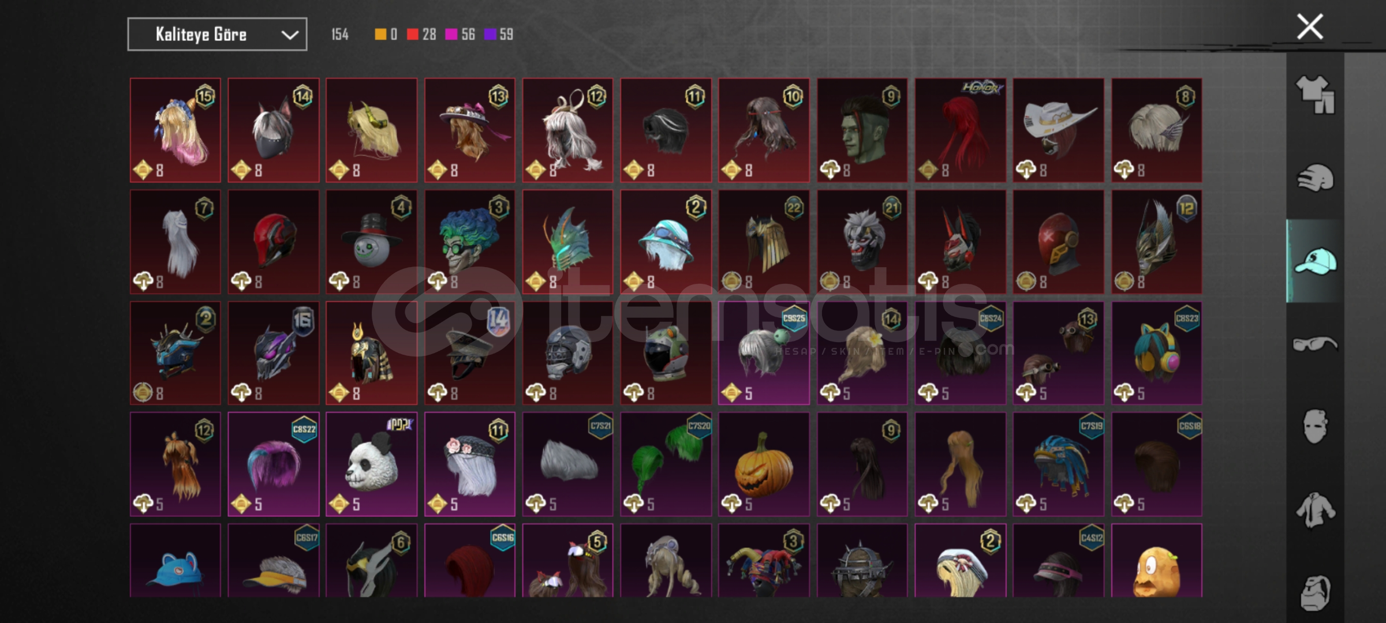Pick the blonde pink-tipped hair level 15 item
The width and height of the screenshot is (1386, 623).
(x=175, y=130)
